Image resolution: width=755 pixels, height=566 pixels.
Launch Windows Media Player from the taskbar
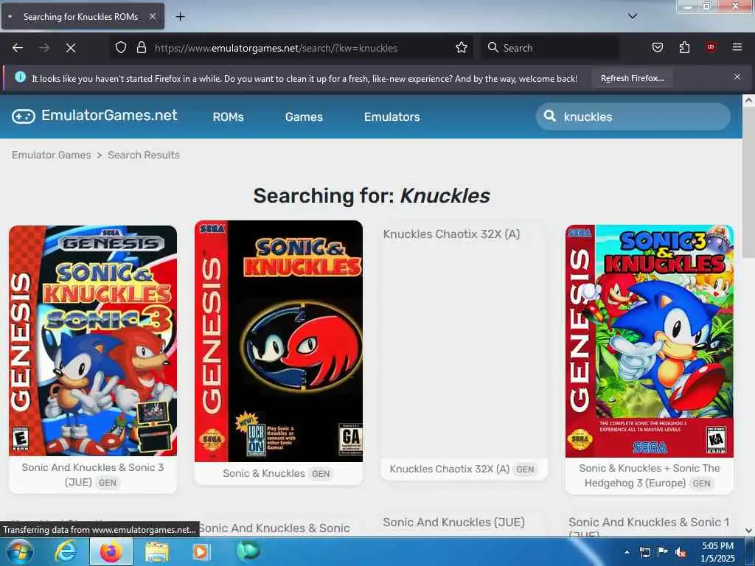pos(201,551)
